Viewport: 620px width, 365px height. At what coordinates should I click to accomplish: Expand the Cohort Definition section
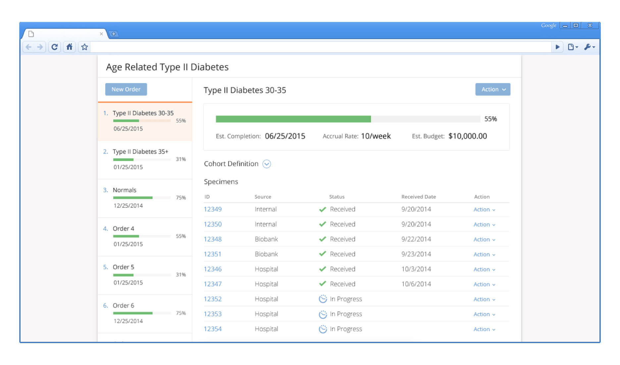(x=267, y=164)
